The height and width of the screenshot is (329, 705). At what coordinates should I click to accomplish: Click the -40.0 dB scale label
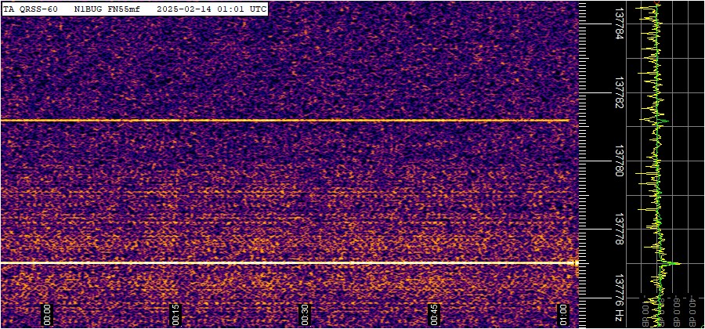click(x=692, y=311)
